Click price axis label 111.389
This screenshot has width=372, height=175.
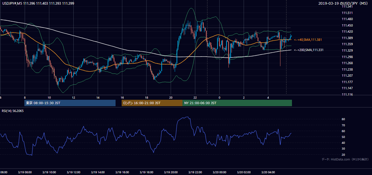click(x=347, y=38)
